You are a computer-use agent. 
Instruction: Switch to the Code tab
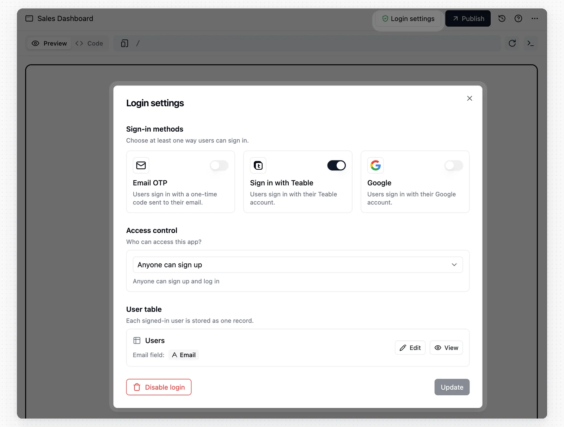90,43
